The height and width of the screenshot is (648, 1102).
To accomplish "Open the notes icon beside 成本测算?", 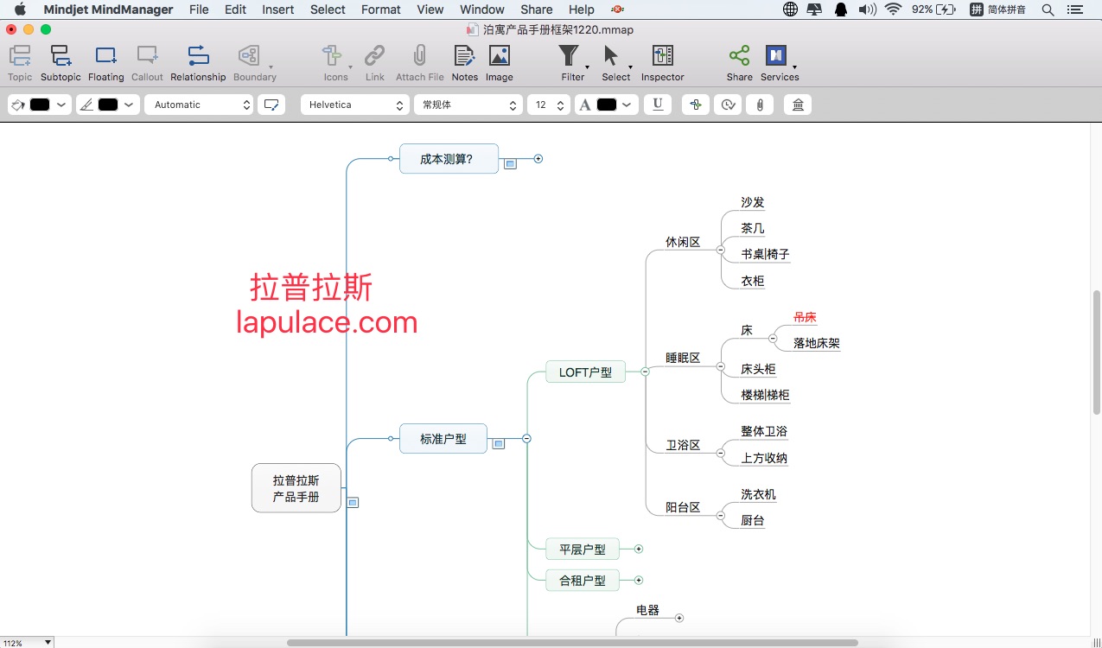I will click(510, 163).
